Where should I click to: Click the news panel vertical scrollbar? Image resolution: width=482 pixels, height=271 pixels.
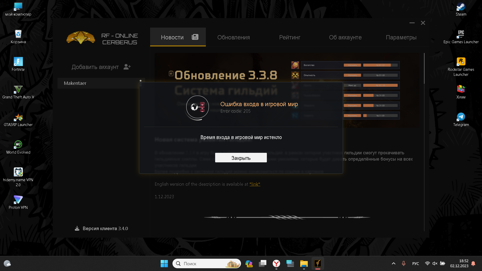[424, 68]
